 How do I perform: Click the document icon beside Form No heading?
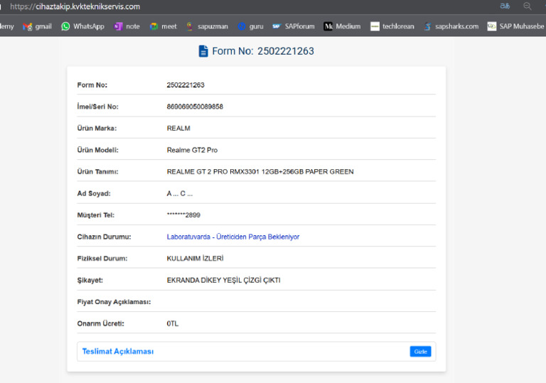203,51
